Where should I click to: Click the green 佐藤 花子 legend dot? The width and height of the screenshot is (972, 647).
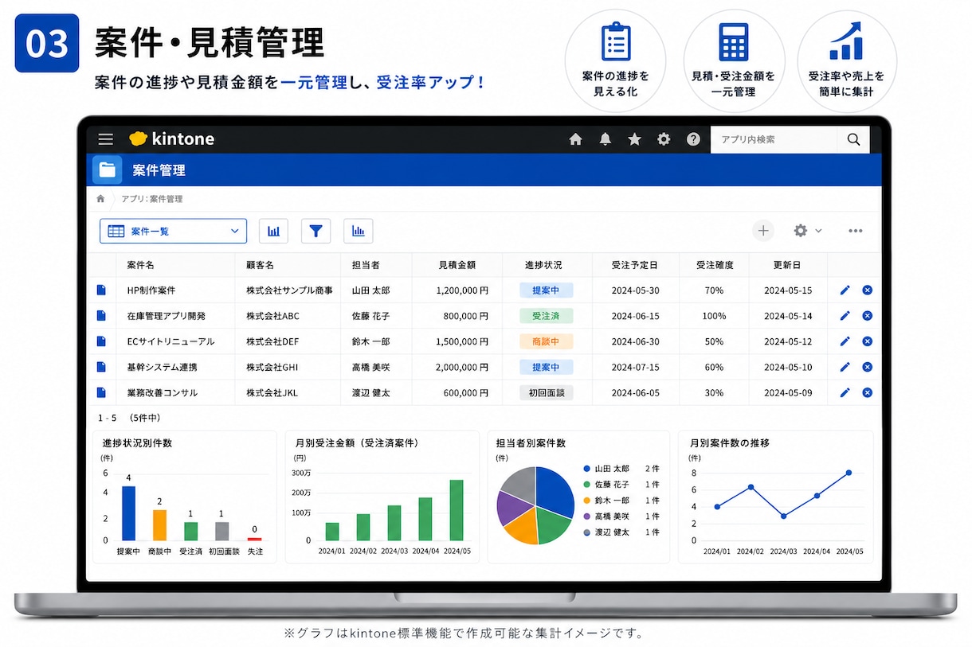tap(587, 485)
